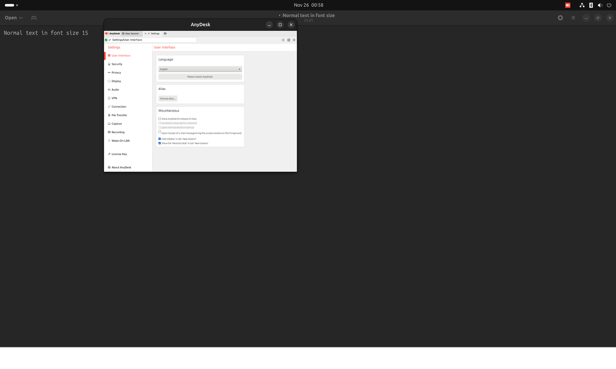
Task: Expand the Open menu in the top bar
Action: (13, 17)
